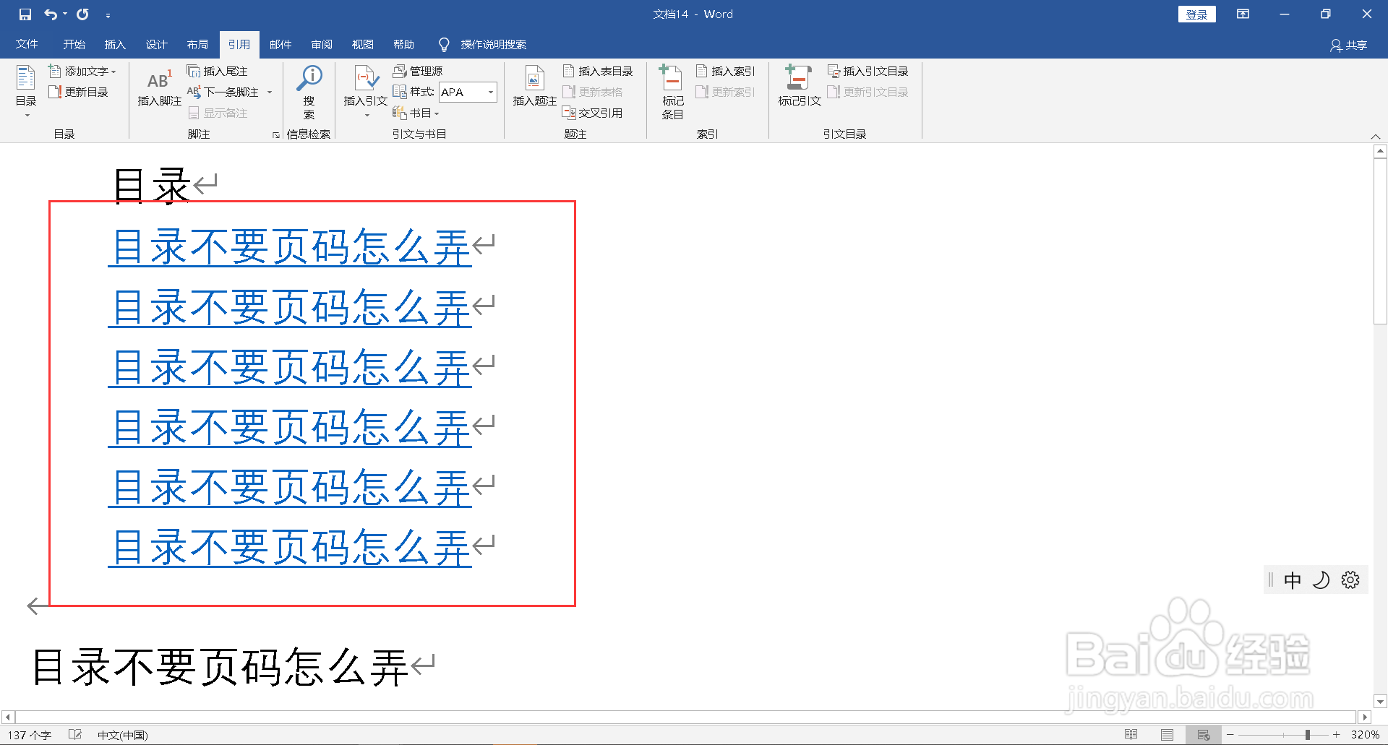The height and width of the screenshot is (745, 1388).
Task: Click the zoom slider handle
Action: pyautogui.click(x=1307, y=735)
